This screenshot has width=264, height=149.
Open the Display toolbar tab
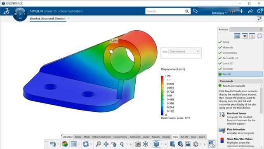click(166, 137)
